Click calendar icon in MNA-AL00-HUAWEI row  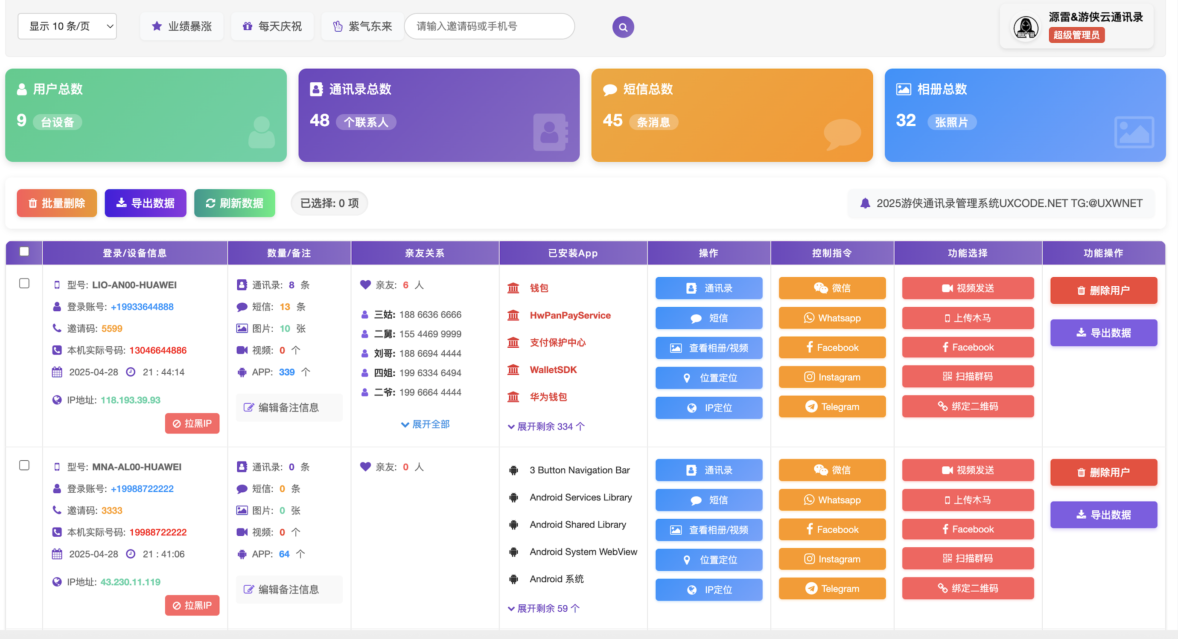tap(57, 554)
